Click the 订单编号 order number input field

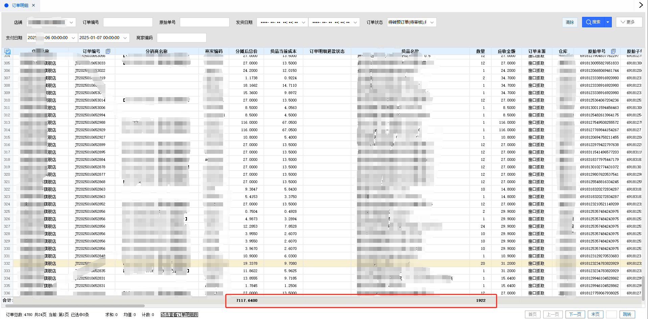point(128,22)
